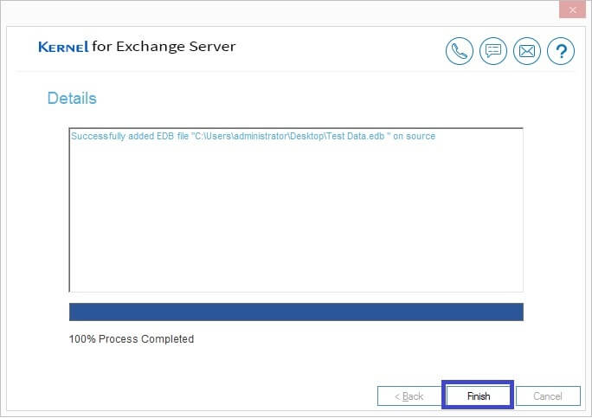Close the dialog with X button
592x418 pixels.
pyautogui.click(x=572, y=10)
